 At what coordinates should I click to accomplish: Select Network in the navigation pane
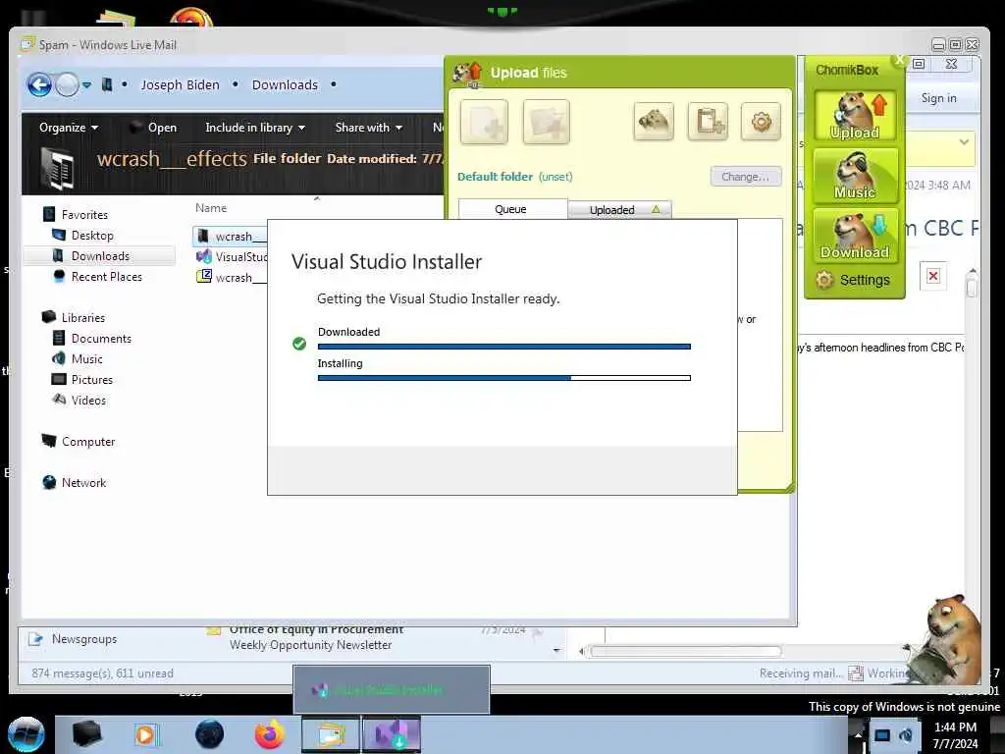75,482
